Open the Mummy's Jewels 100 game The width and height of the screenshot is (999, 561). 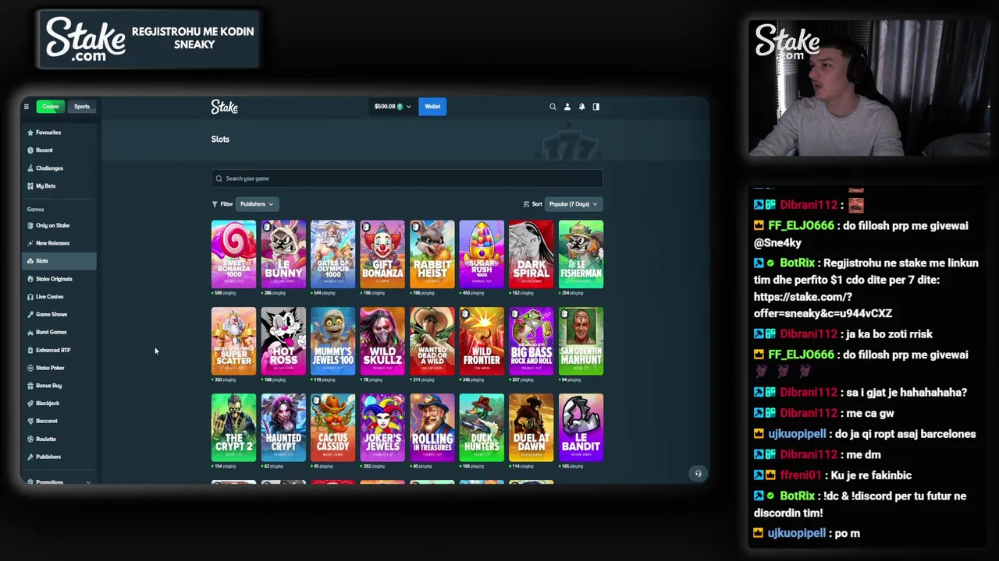click(332, 341)
